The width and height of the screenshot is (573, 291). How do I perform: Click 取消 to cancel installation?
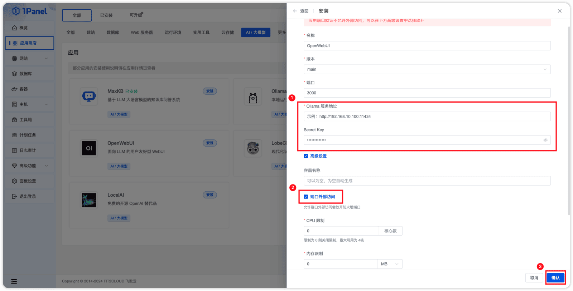(x=534, y=278)
